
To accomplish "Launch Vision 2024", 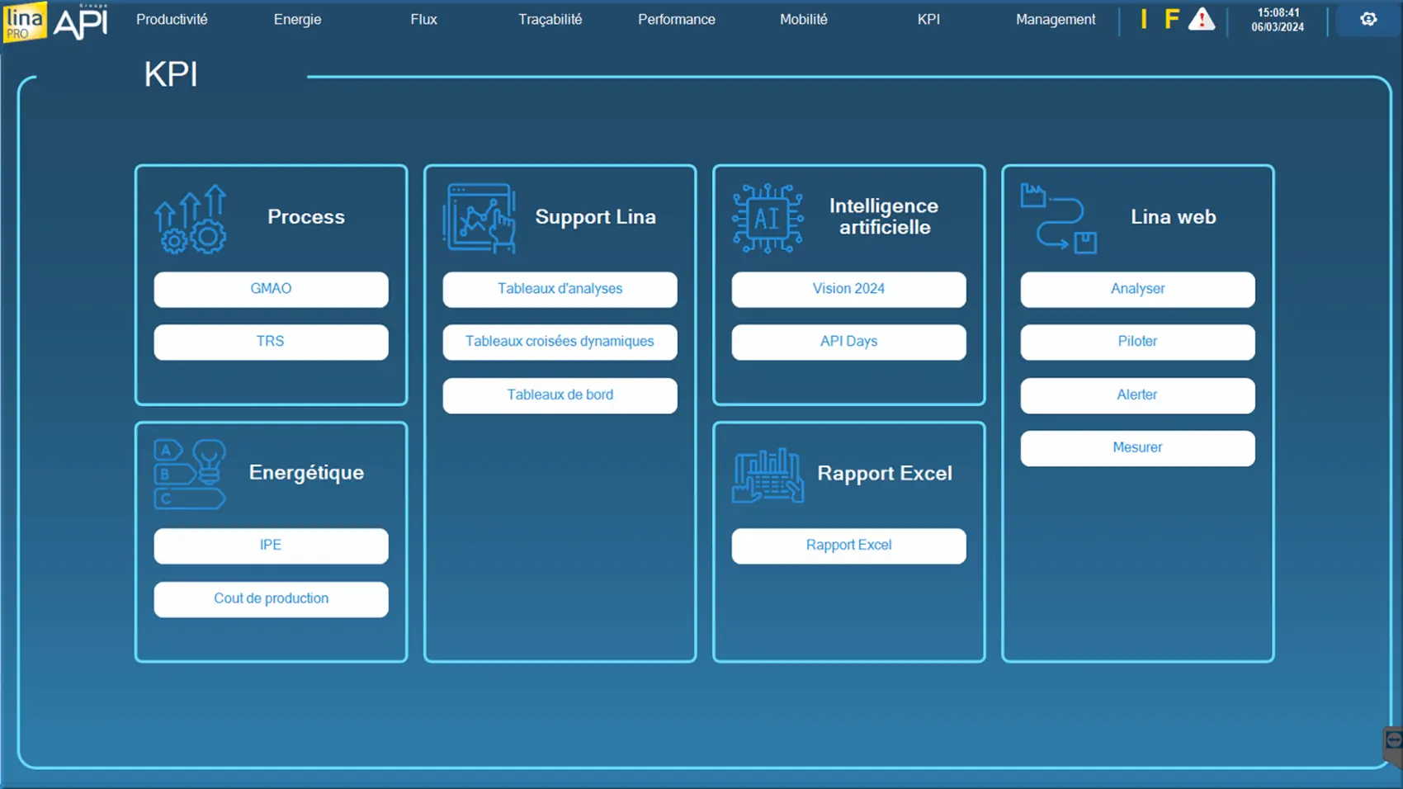I will (848, 289).
